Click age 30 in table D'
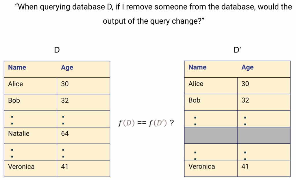Screen dimensions: 296x180 coord(264,86)
